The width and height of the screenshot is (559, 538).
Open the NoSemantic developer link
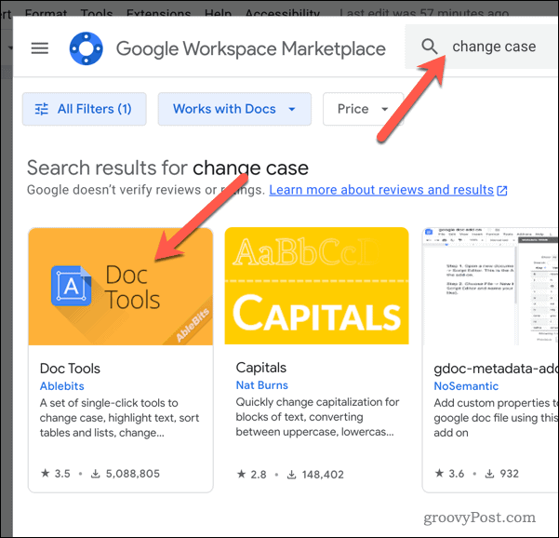466,386
